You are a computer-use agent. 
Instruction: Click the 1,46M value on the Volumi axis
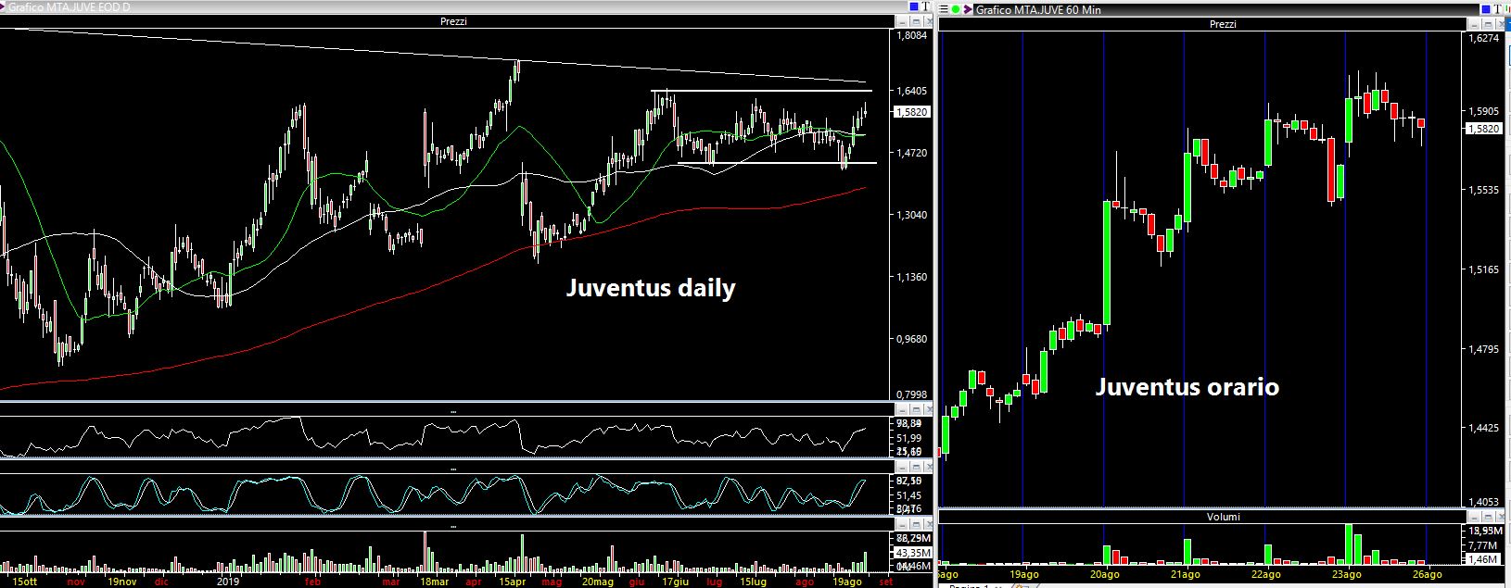(x=1485, y=559)
